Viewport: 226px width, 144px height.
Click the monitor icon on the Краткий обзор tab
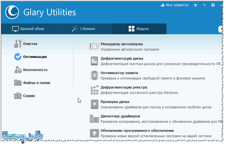click(16, 29)
